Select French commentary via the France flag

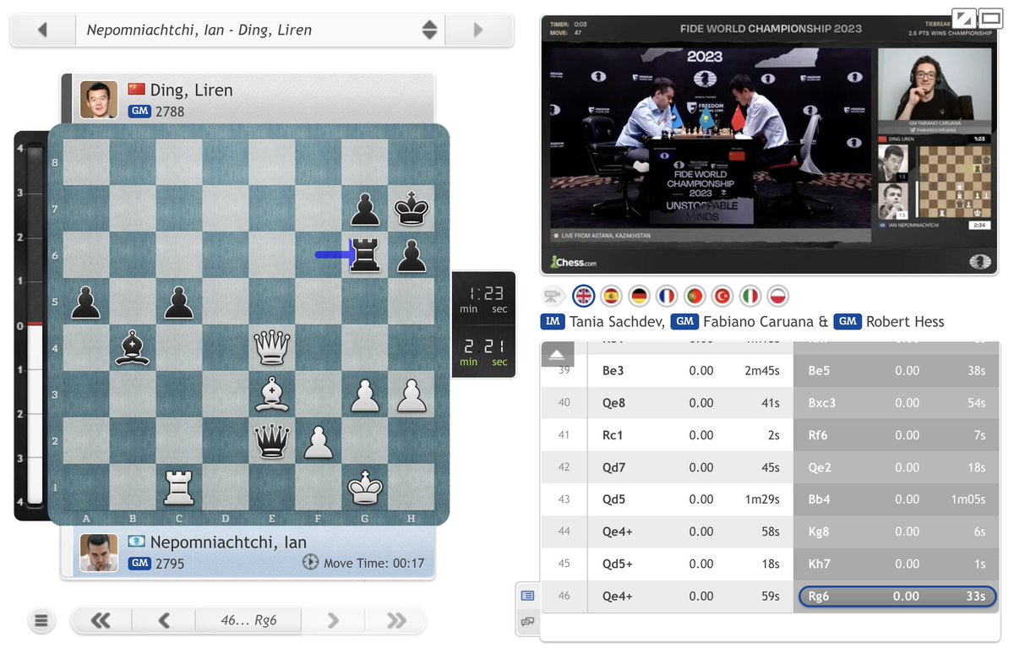pyautogui.click(x=667, y=296)
